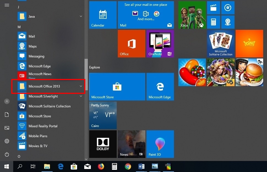Click the 'Explore' group heading
Screen dimensions: 267x172
pos(94,67)
